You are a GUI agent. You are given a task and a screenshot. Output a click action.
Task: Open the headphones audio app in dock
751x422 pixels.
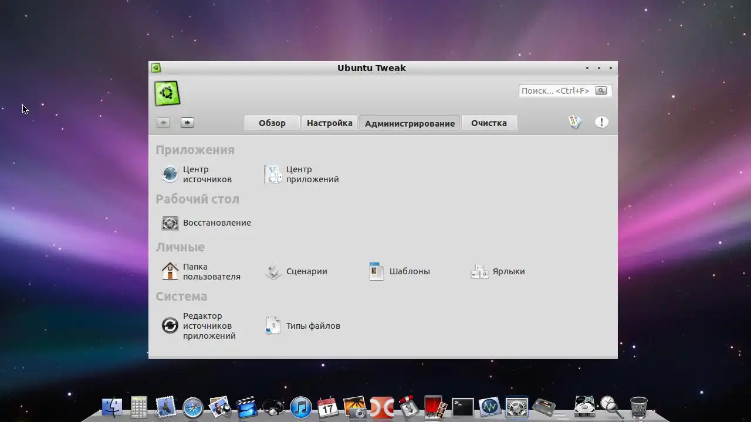[273, 407]
